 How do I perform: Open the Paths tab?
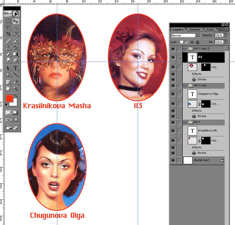click(x=210, y=30)
